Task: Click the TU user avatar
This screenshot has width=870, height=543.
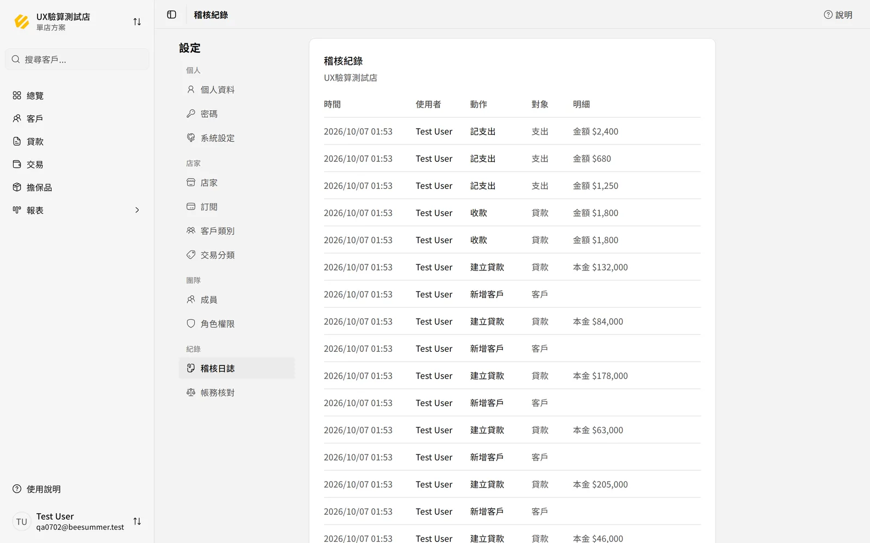Action: pyautogui.click(x=22, y=521)
